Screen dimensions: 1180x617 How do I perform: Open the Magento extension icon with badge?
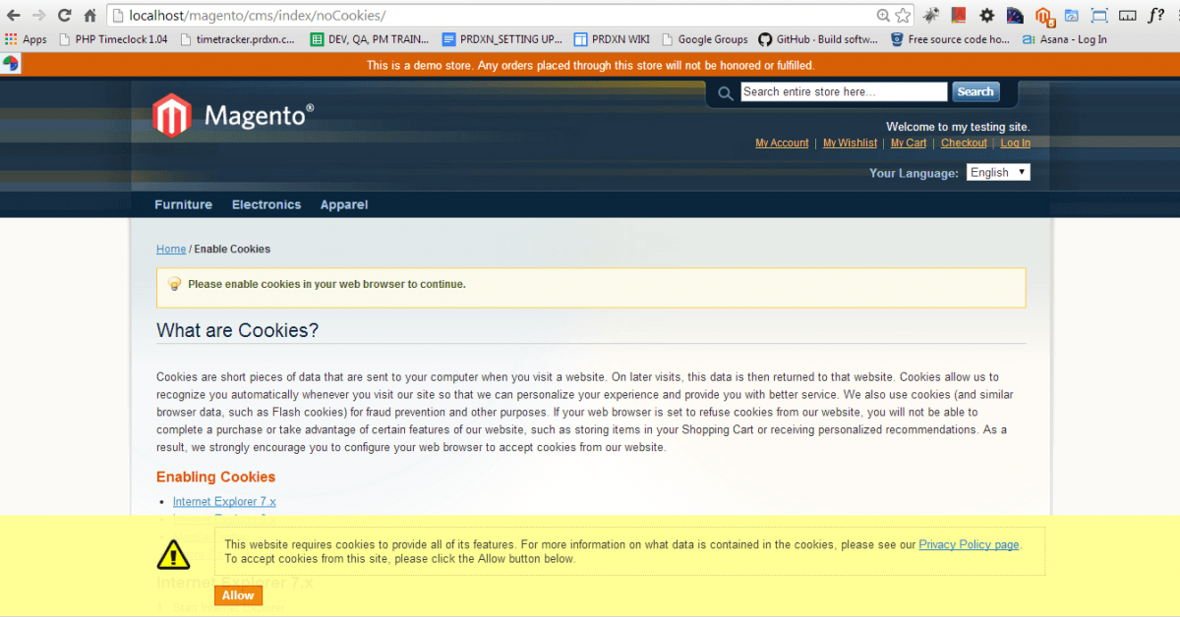pyautogui.click(x=1044, y=16)
